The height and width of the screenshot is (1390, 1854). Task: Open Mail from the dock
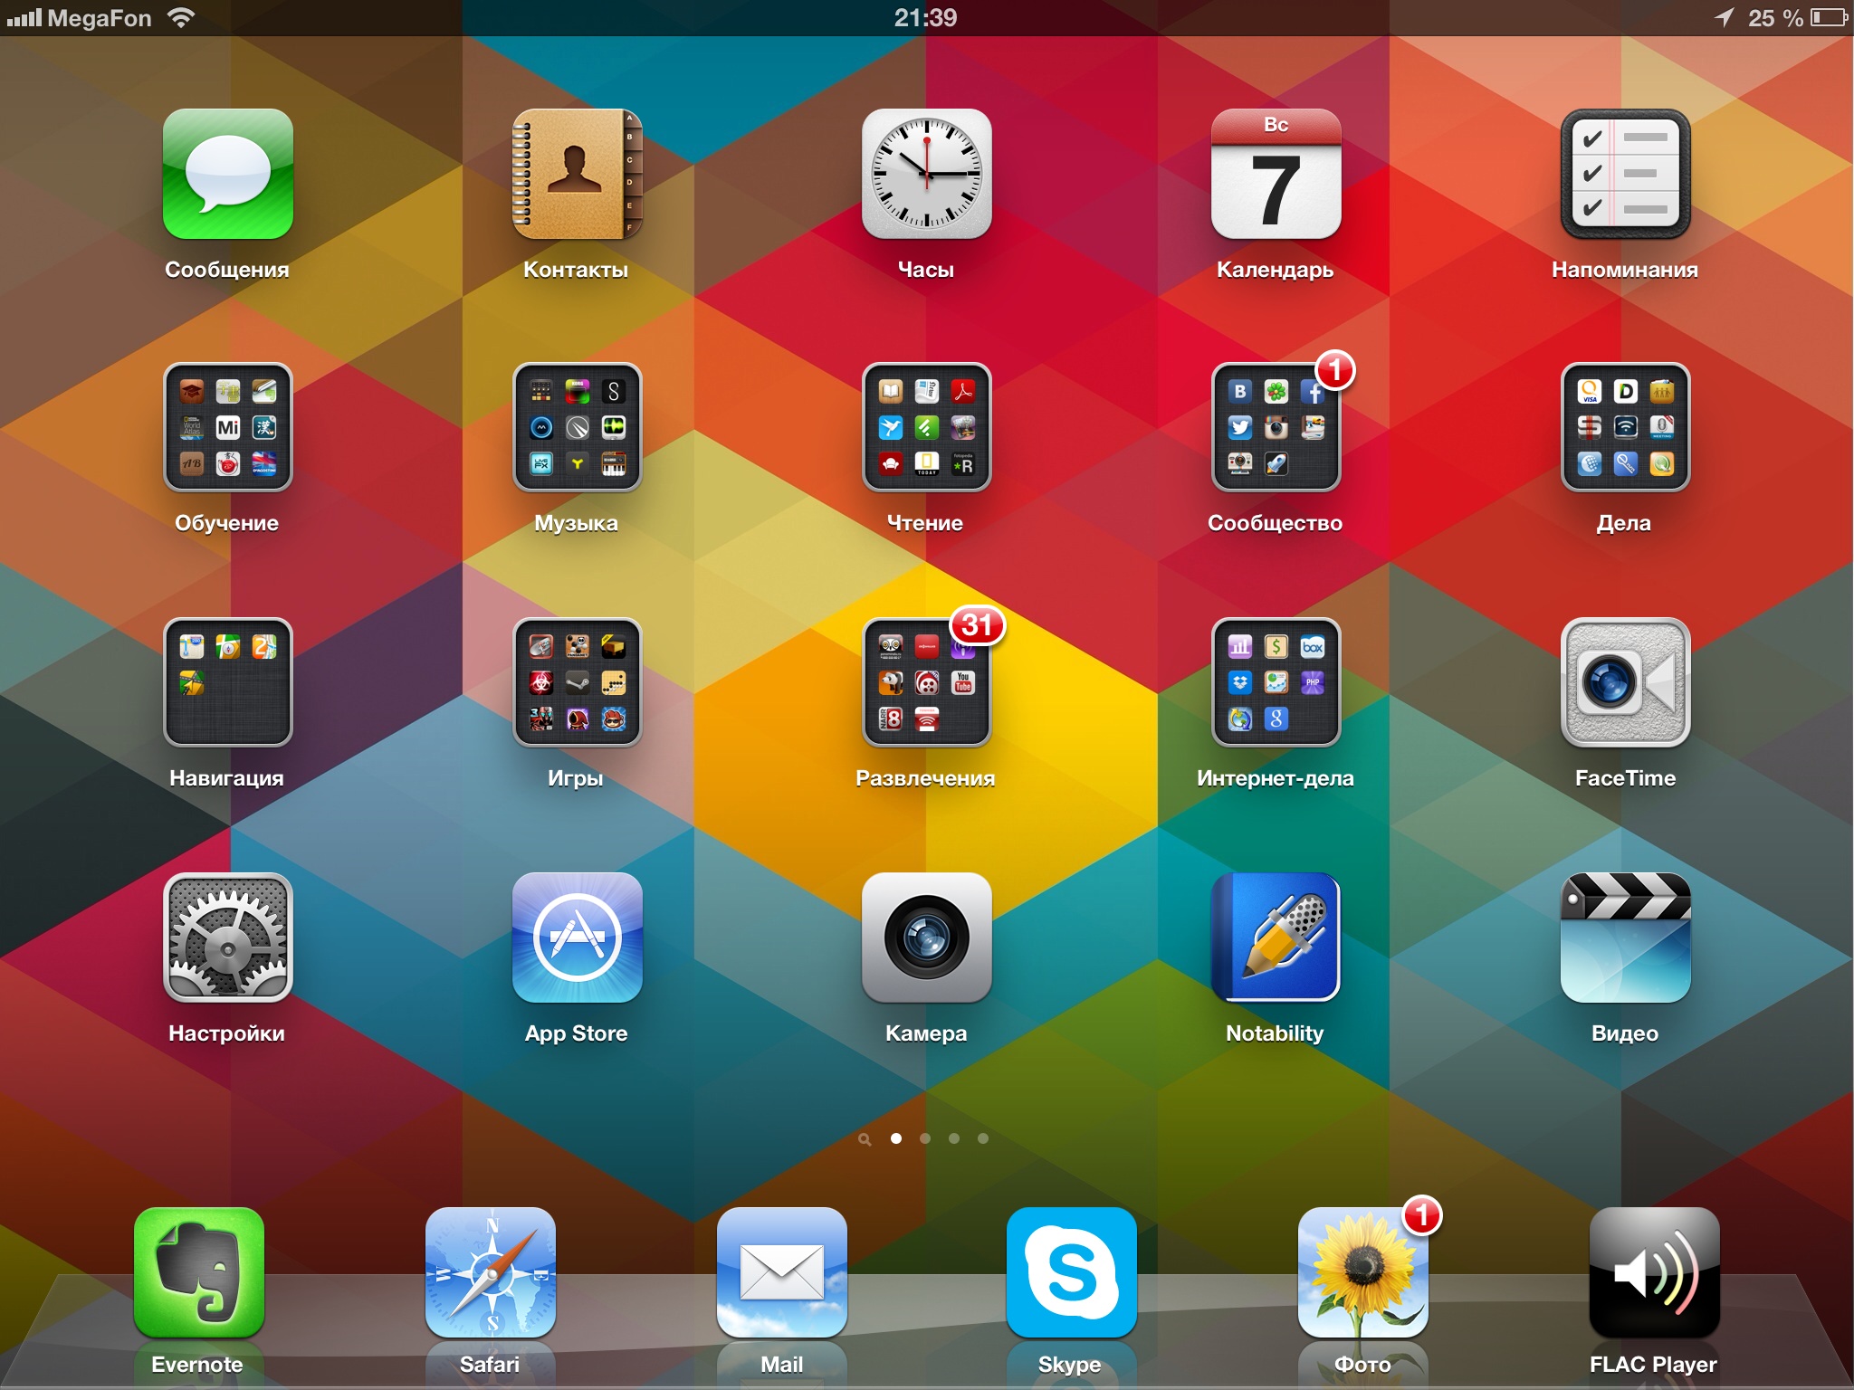(781, 1272)
